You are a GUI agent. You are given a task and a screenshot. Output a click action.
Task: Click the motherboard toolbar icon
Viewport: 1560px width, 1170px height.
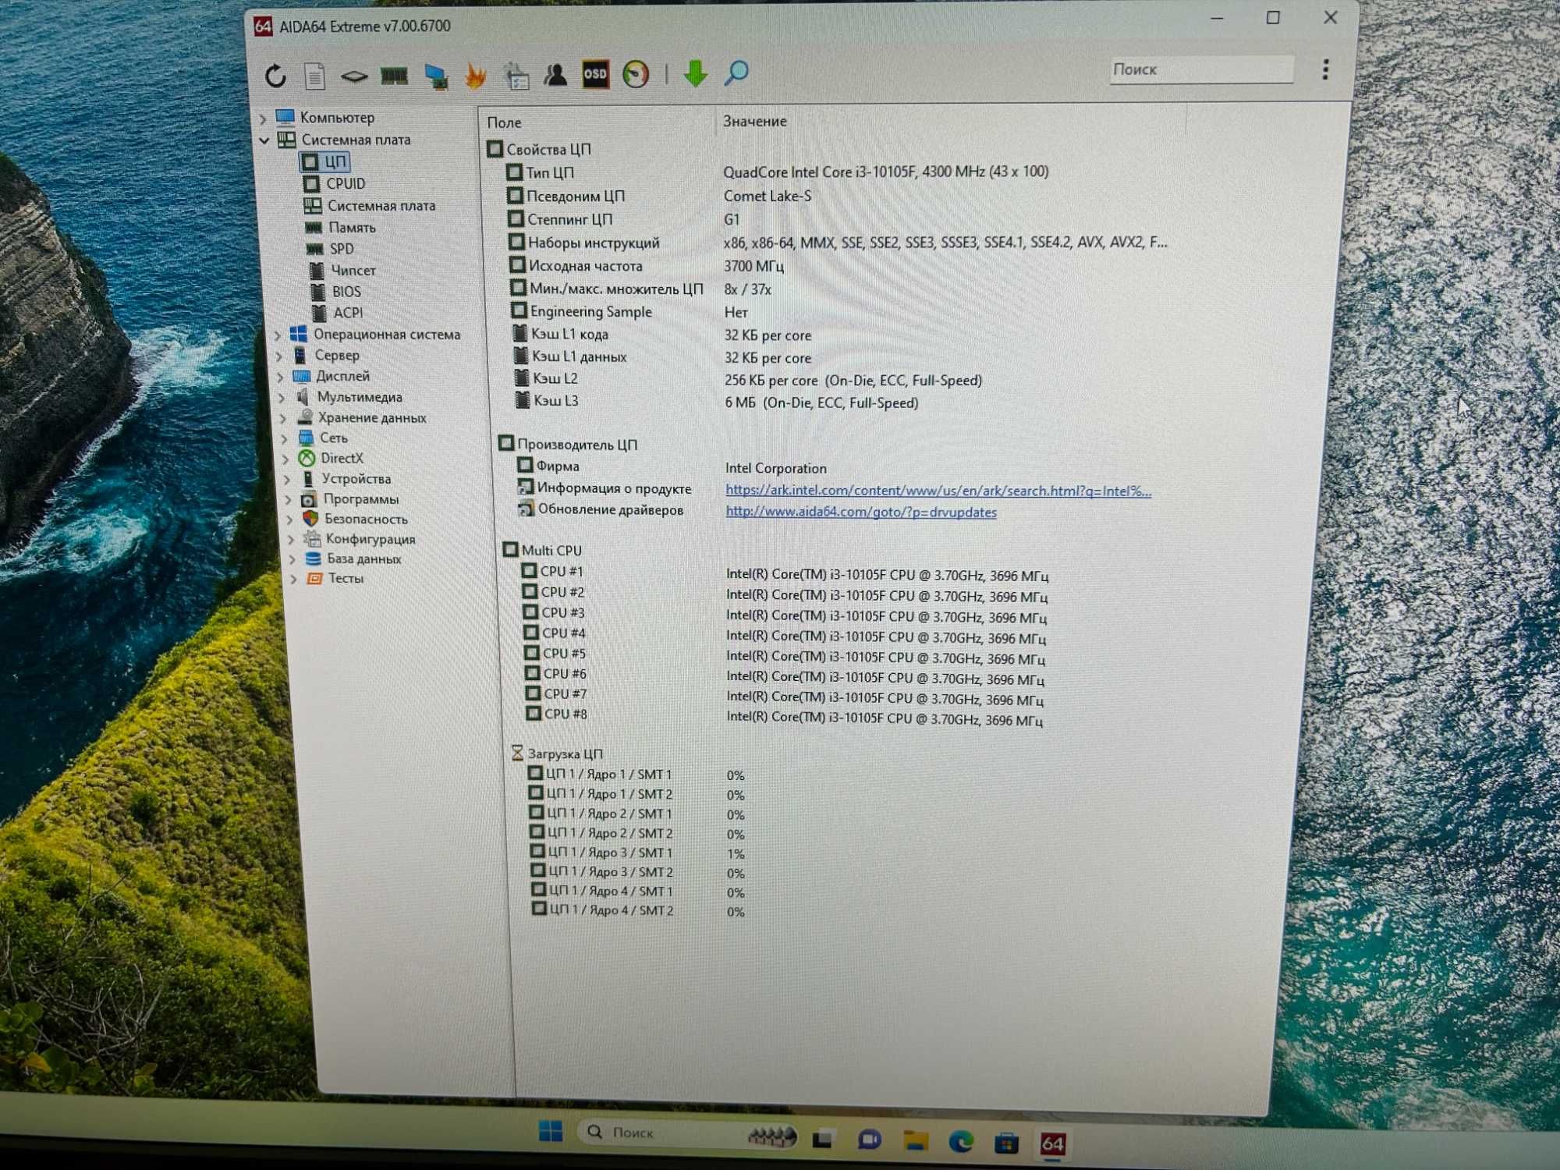[x=354, y=76]
